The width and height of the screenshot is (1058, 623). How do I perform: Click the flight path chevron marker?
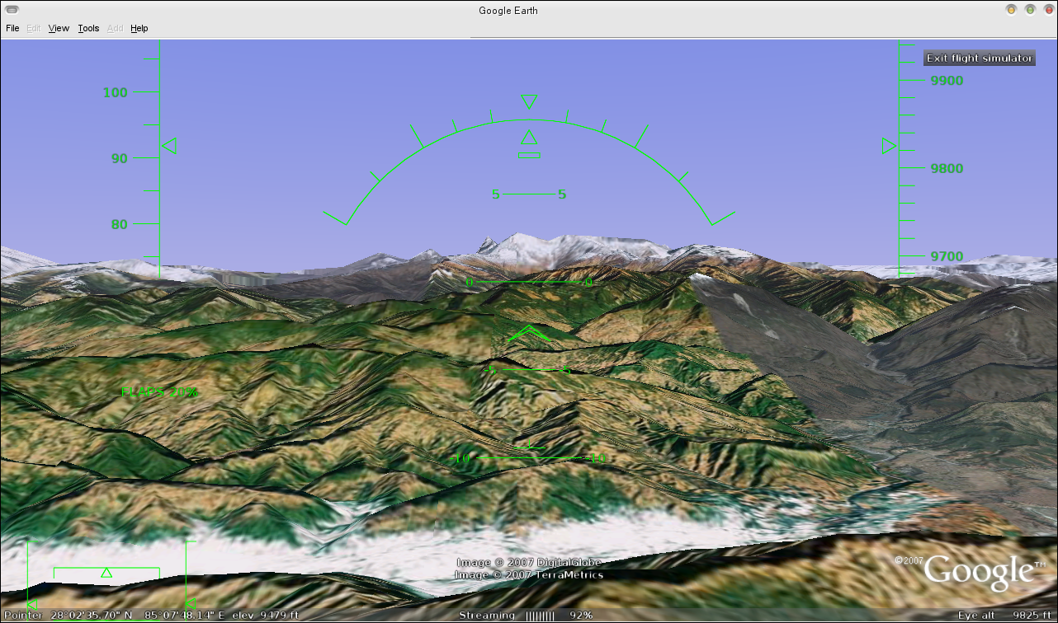click(x=529, y=332)
